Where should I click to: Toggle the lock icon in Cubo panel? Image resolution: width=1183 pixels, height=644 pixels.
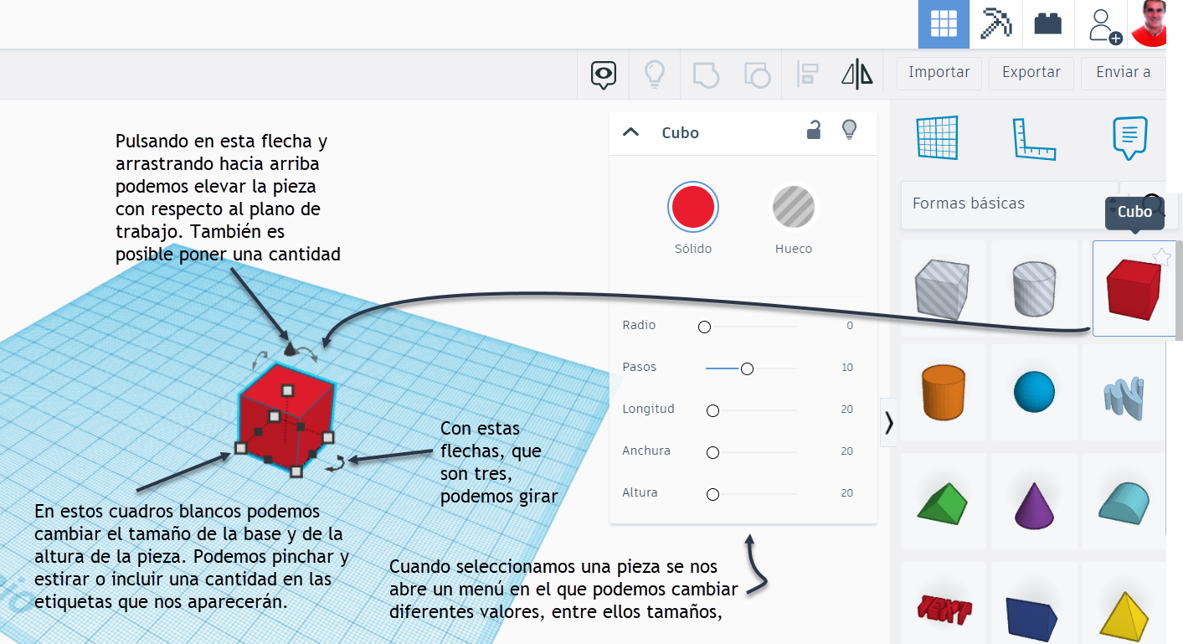[813, 130]
